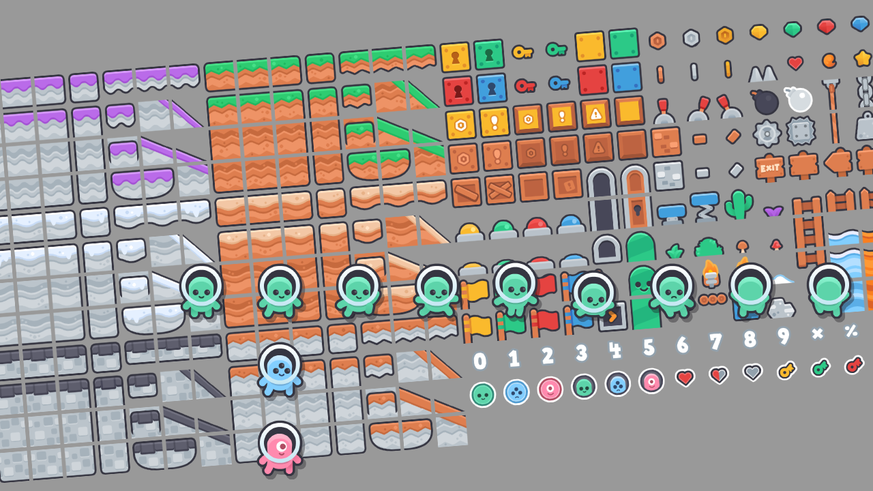The height and width of the screenshot is (491, 873).
Task: Click the digit 5 glyph
Action: (649, 347)
